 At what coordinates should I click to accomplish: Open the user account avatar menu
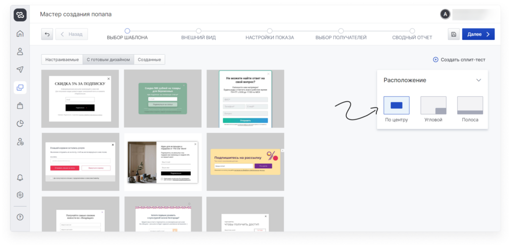click(445, 14)
